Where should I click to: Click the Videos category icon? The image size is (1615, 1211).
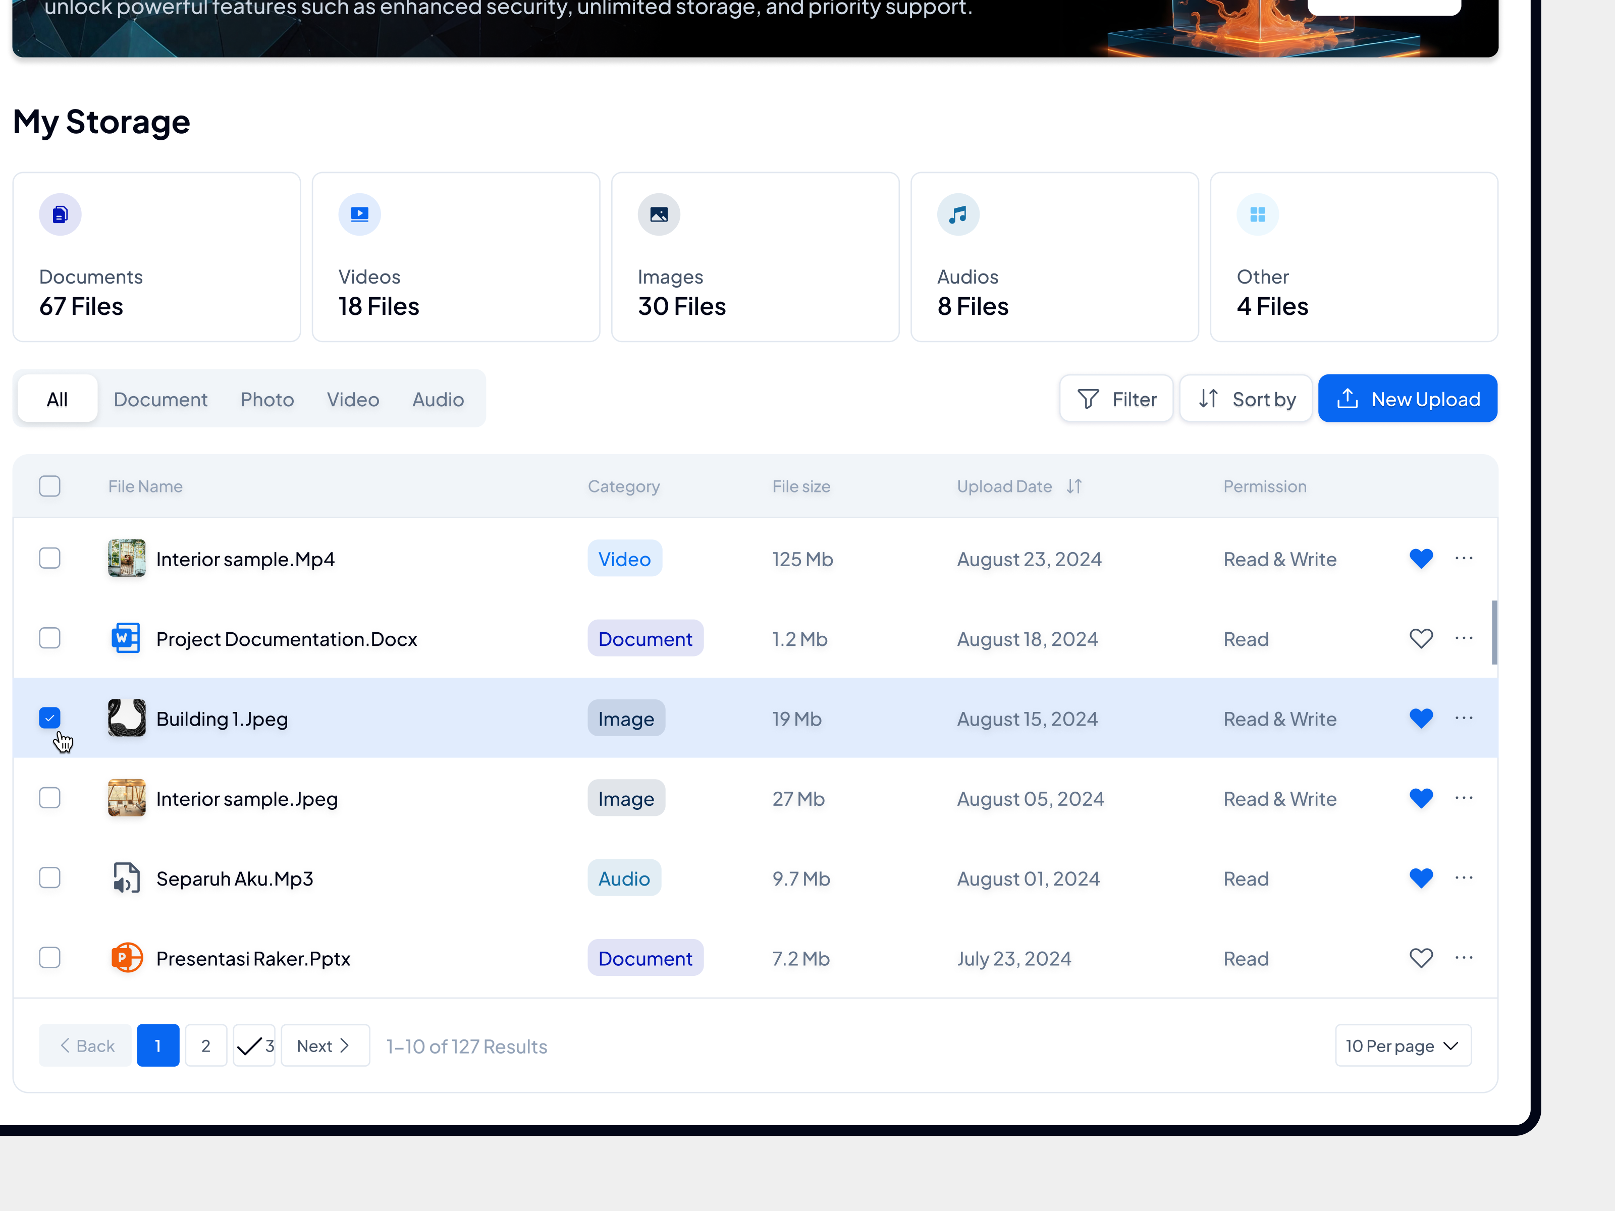click(x=359, y=214)
